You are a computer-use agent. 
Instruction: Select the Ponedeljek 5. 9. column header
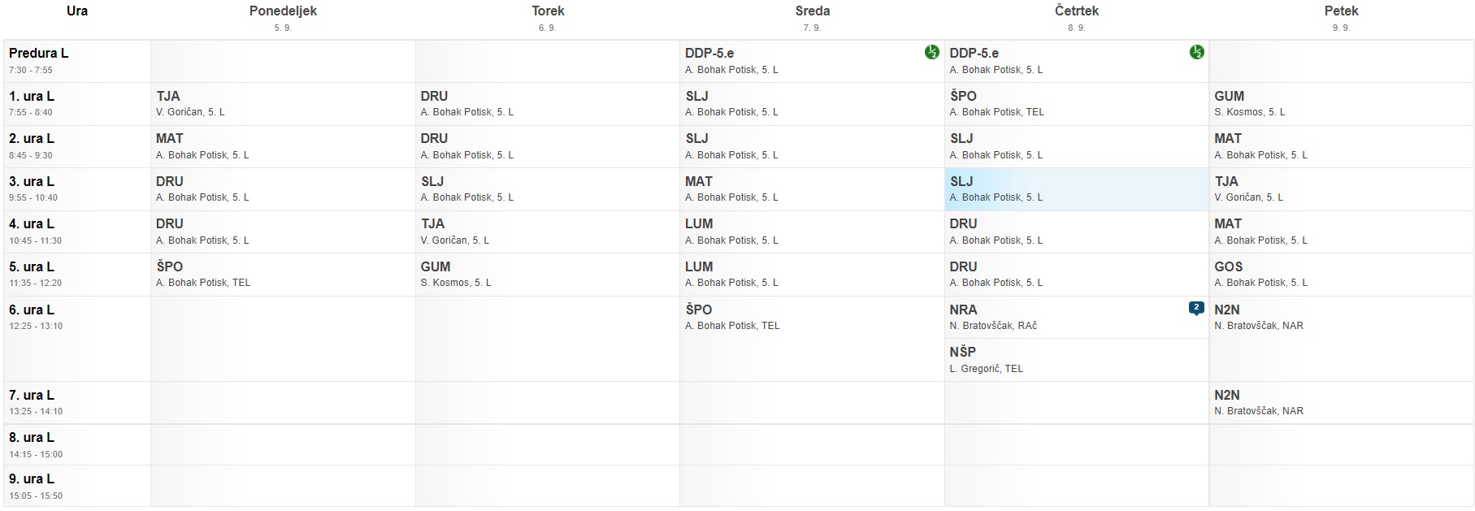pyautogui.click(x=283, y=19)
